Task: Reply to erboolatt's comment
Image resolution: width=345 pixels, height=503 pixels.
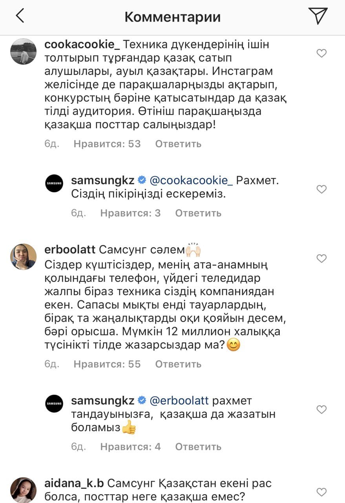Action: click(178, 364)
